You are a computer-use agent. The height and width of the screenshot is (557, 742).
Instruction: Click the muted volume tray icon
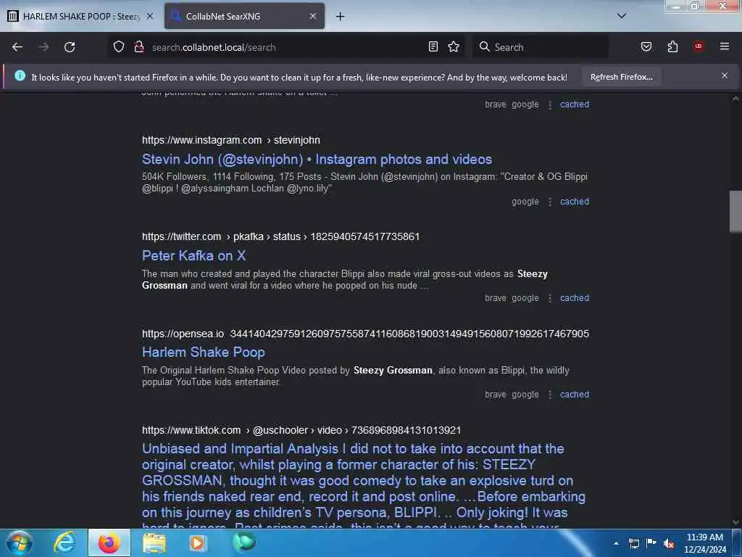pos(669,544)
